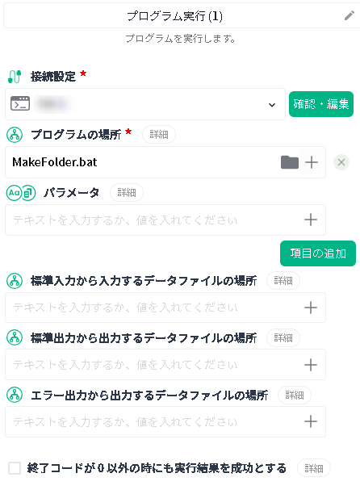Viewport: 360px width, 494px height.
Task: Click plus icon in エラー出力 data file field
Action: [311, 421]
